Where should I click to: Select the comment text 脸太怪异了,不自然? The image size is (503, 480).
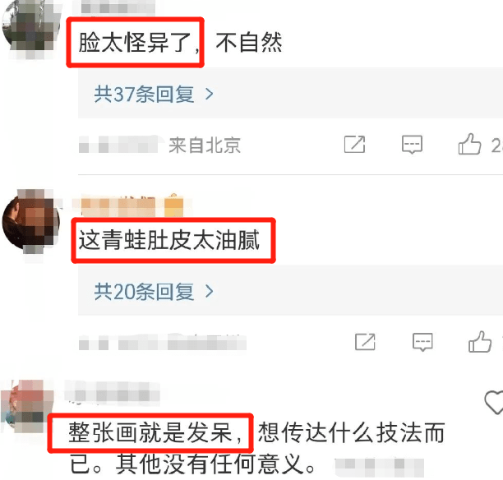(180, 43)
